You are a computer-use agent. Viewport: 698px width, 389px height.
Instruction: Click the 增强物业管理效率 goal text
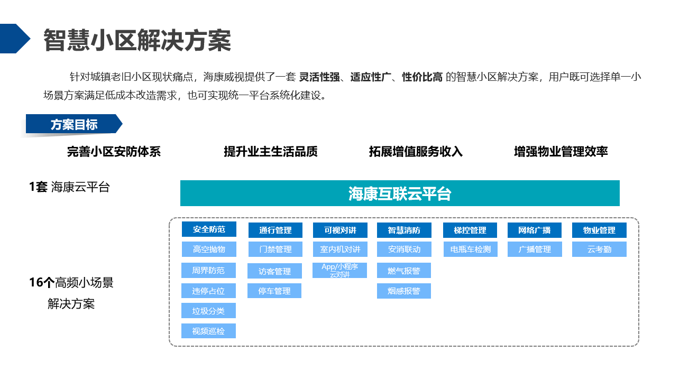561,152
